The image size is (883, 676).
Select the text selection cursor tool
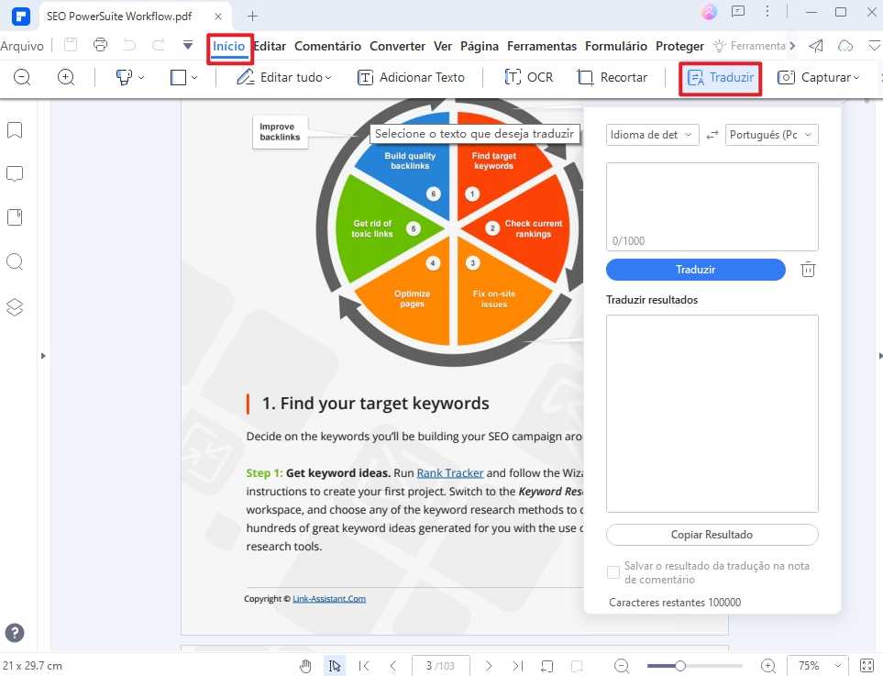point(335,666)
